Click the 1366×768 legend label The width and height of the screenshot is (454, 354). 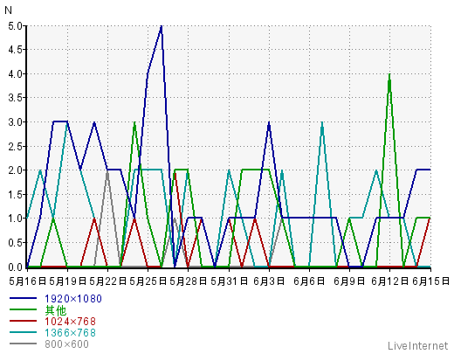click(x=70, y=333)
